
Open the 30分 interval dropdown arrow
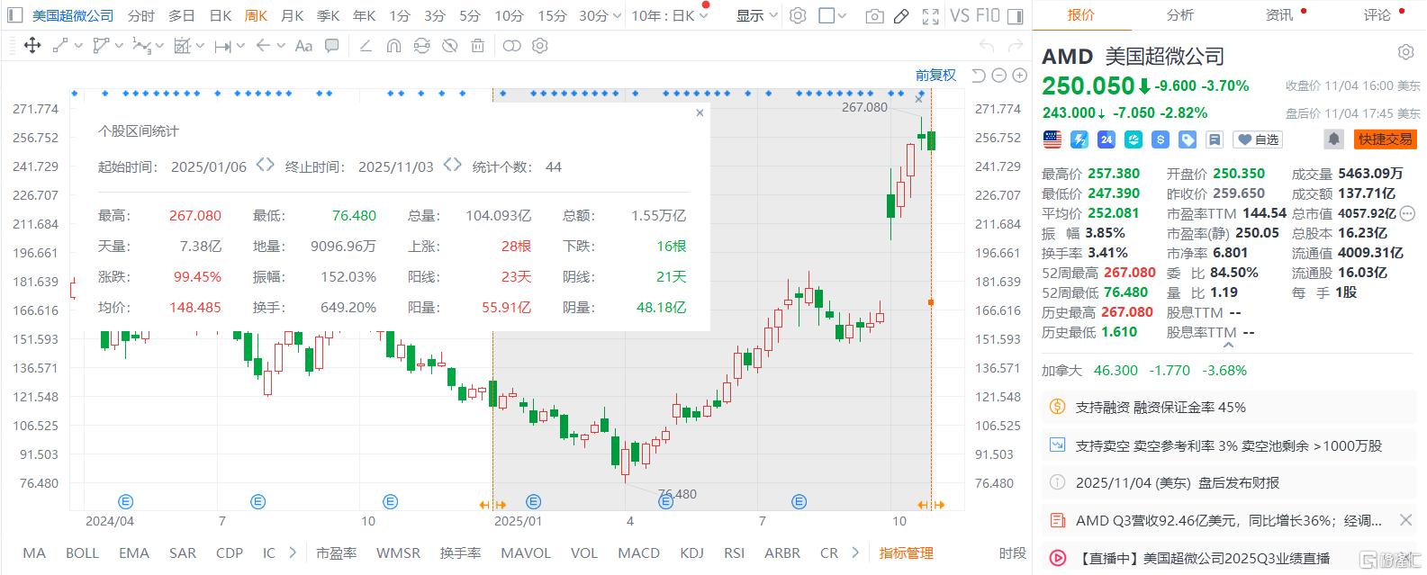click(616, 16)
